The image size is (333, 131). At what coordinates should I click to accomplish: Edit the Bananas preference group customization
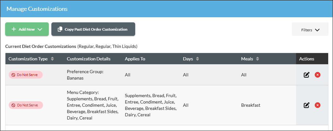pos(306,75)
